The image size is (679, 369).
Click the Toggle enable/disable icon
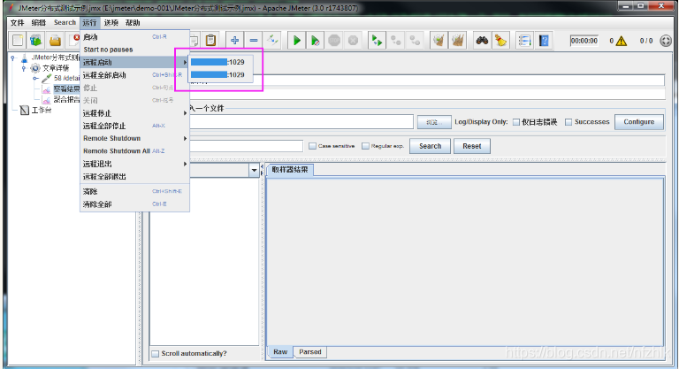point(273,41)
